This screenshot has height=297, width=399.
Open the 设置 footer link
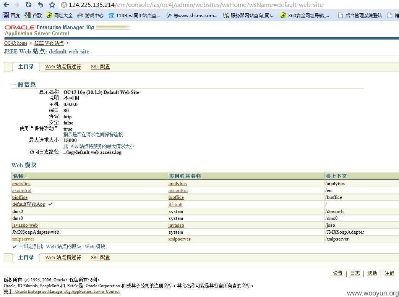coord(338,273)
